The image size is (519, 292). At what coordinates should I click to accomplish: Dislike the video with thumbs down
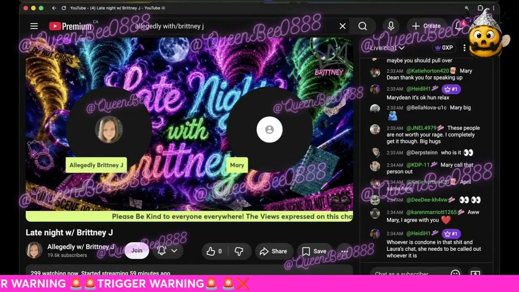239,251
